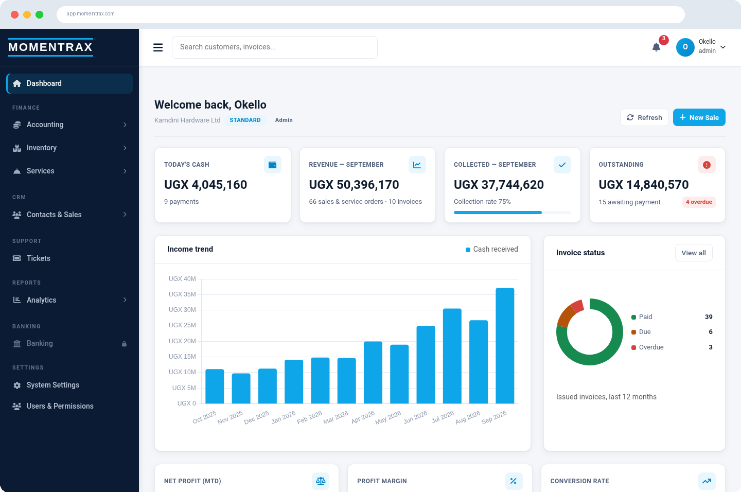The height and width of the screenshot is (492, 741).
Task: Click View all in Invoice status
Action: pyautogui.click(x=694, y=253)
